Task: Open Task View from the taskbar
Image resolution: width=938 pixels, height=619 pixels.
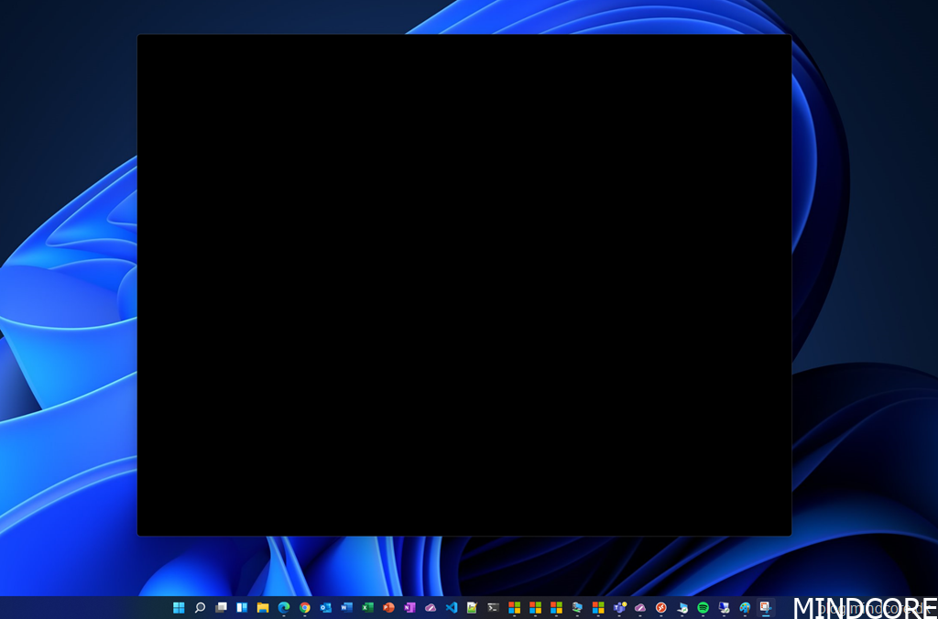Action: [221, 607]
